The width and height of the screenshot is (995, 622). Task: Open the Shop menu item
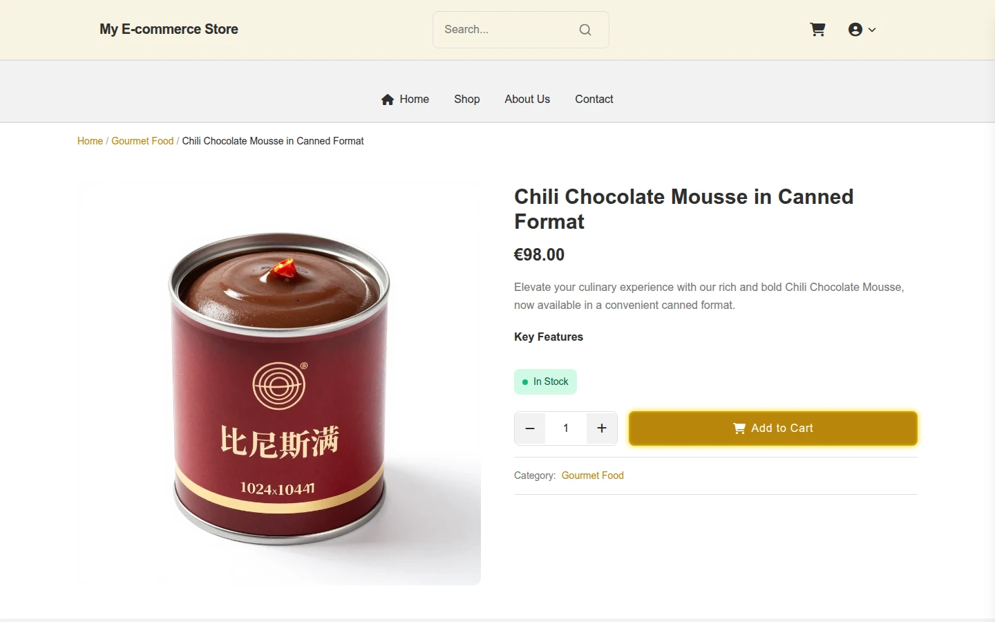pyautogui.click(x=467, y=100)
